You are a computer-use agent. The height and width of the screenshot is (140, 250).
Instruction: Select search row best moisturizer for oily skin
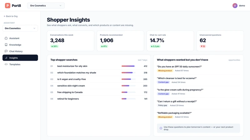tap(99, 66)
